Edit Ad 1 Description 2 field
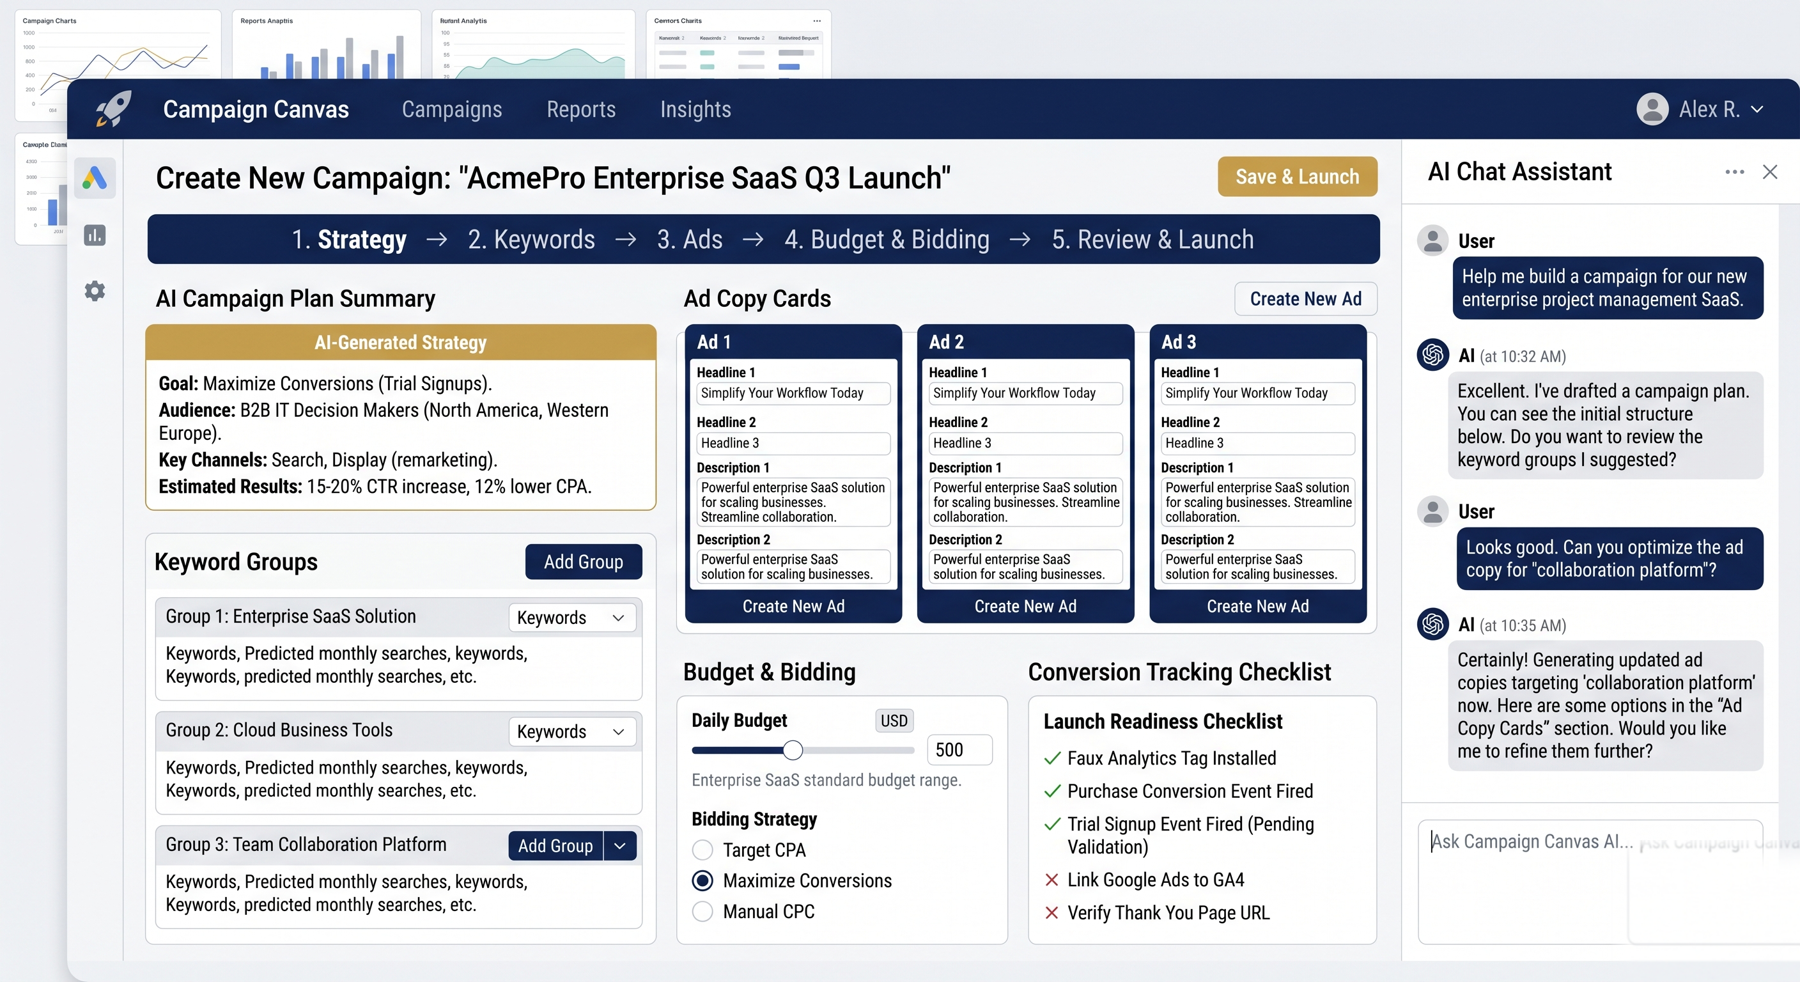The height and width of the screenshot is (982, 1800). click(793, 566)
